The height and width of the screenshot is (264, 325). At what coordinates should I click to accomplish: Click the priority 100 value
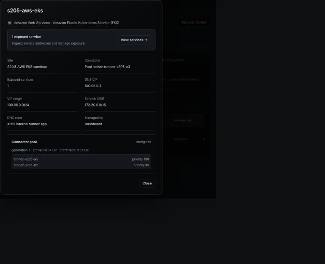tap(141, 159)
